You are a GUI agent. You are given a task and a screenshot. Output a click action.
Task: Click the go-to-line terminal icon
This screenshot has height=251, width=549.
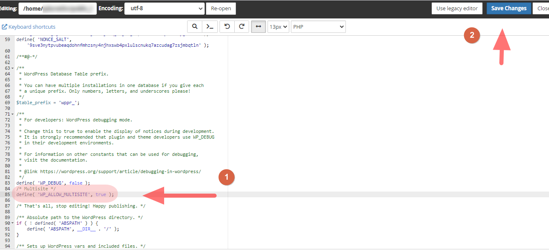(210, 27)
